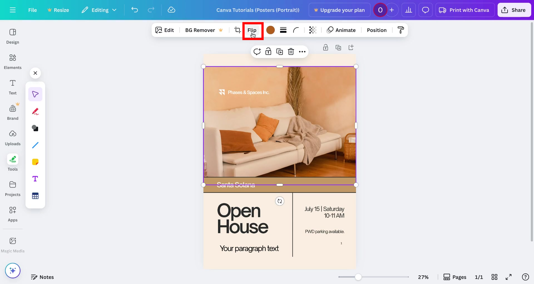Expand the Pages panel

(x=455, y=277)
